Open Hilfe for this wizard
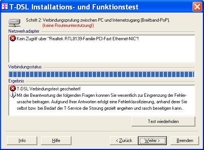Screen dimensions: 204x150 click(56, 141)
